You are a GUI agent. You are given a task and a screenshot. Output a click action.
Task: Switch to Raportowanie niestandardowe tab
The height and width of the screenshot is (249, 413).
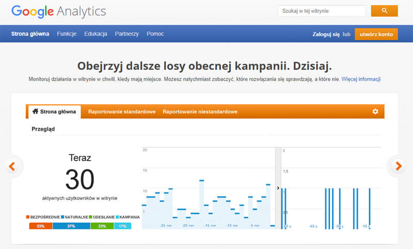tap(200, 112)
